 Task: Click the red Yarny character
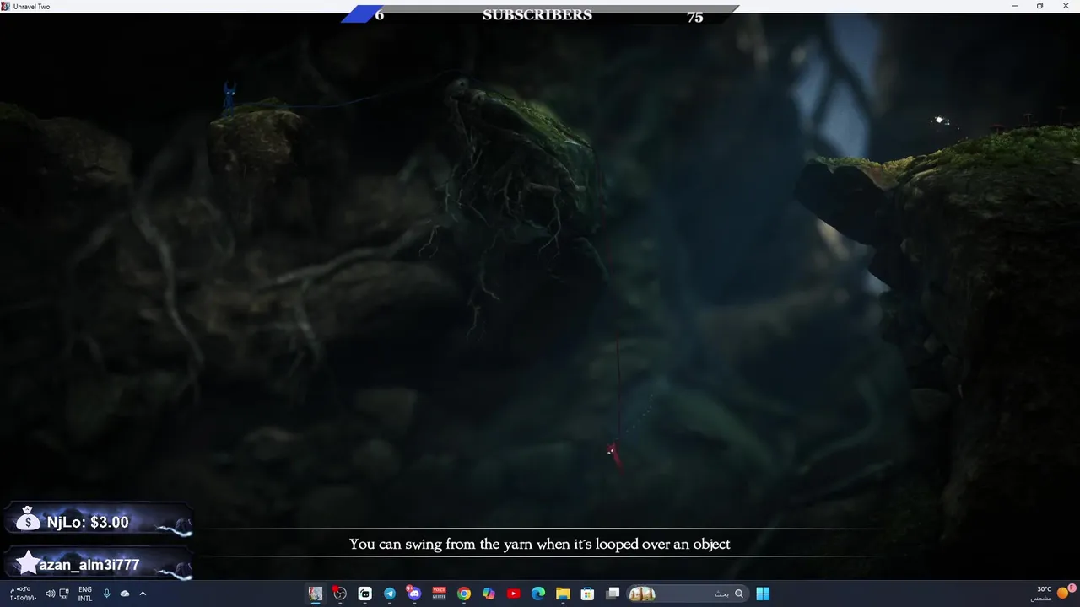point(614,454)
